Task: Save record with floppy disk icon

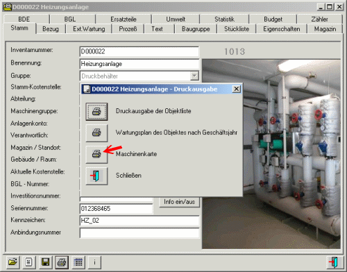Action: coord(45,262)
